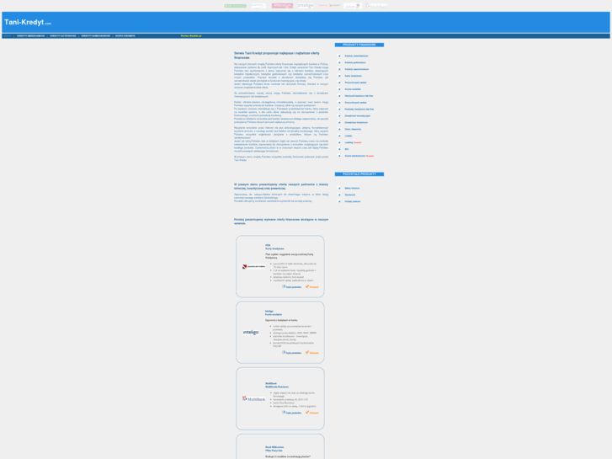Click Wniosek for Inteligo offer
The image size is (612, 459).
(x=312, y=353)
